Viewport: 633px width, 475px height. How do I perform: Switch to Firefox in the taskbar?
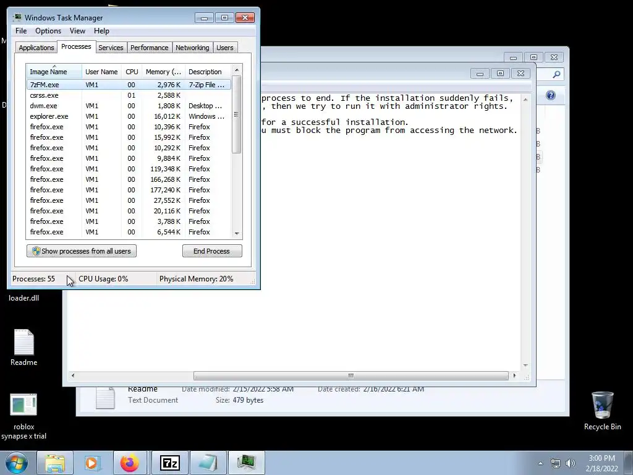pos(130,463)
